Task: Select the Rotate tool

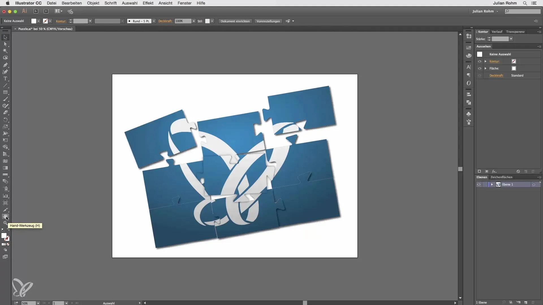Action: point(5,120)
